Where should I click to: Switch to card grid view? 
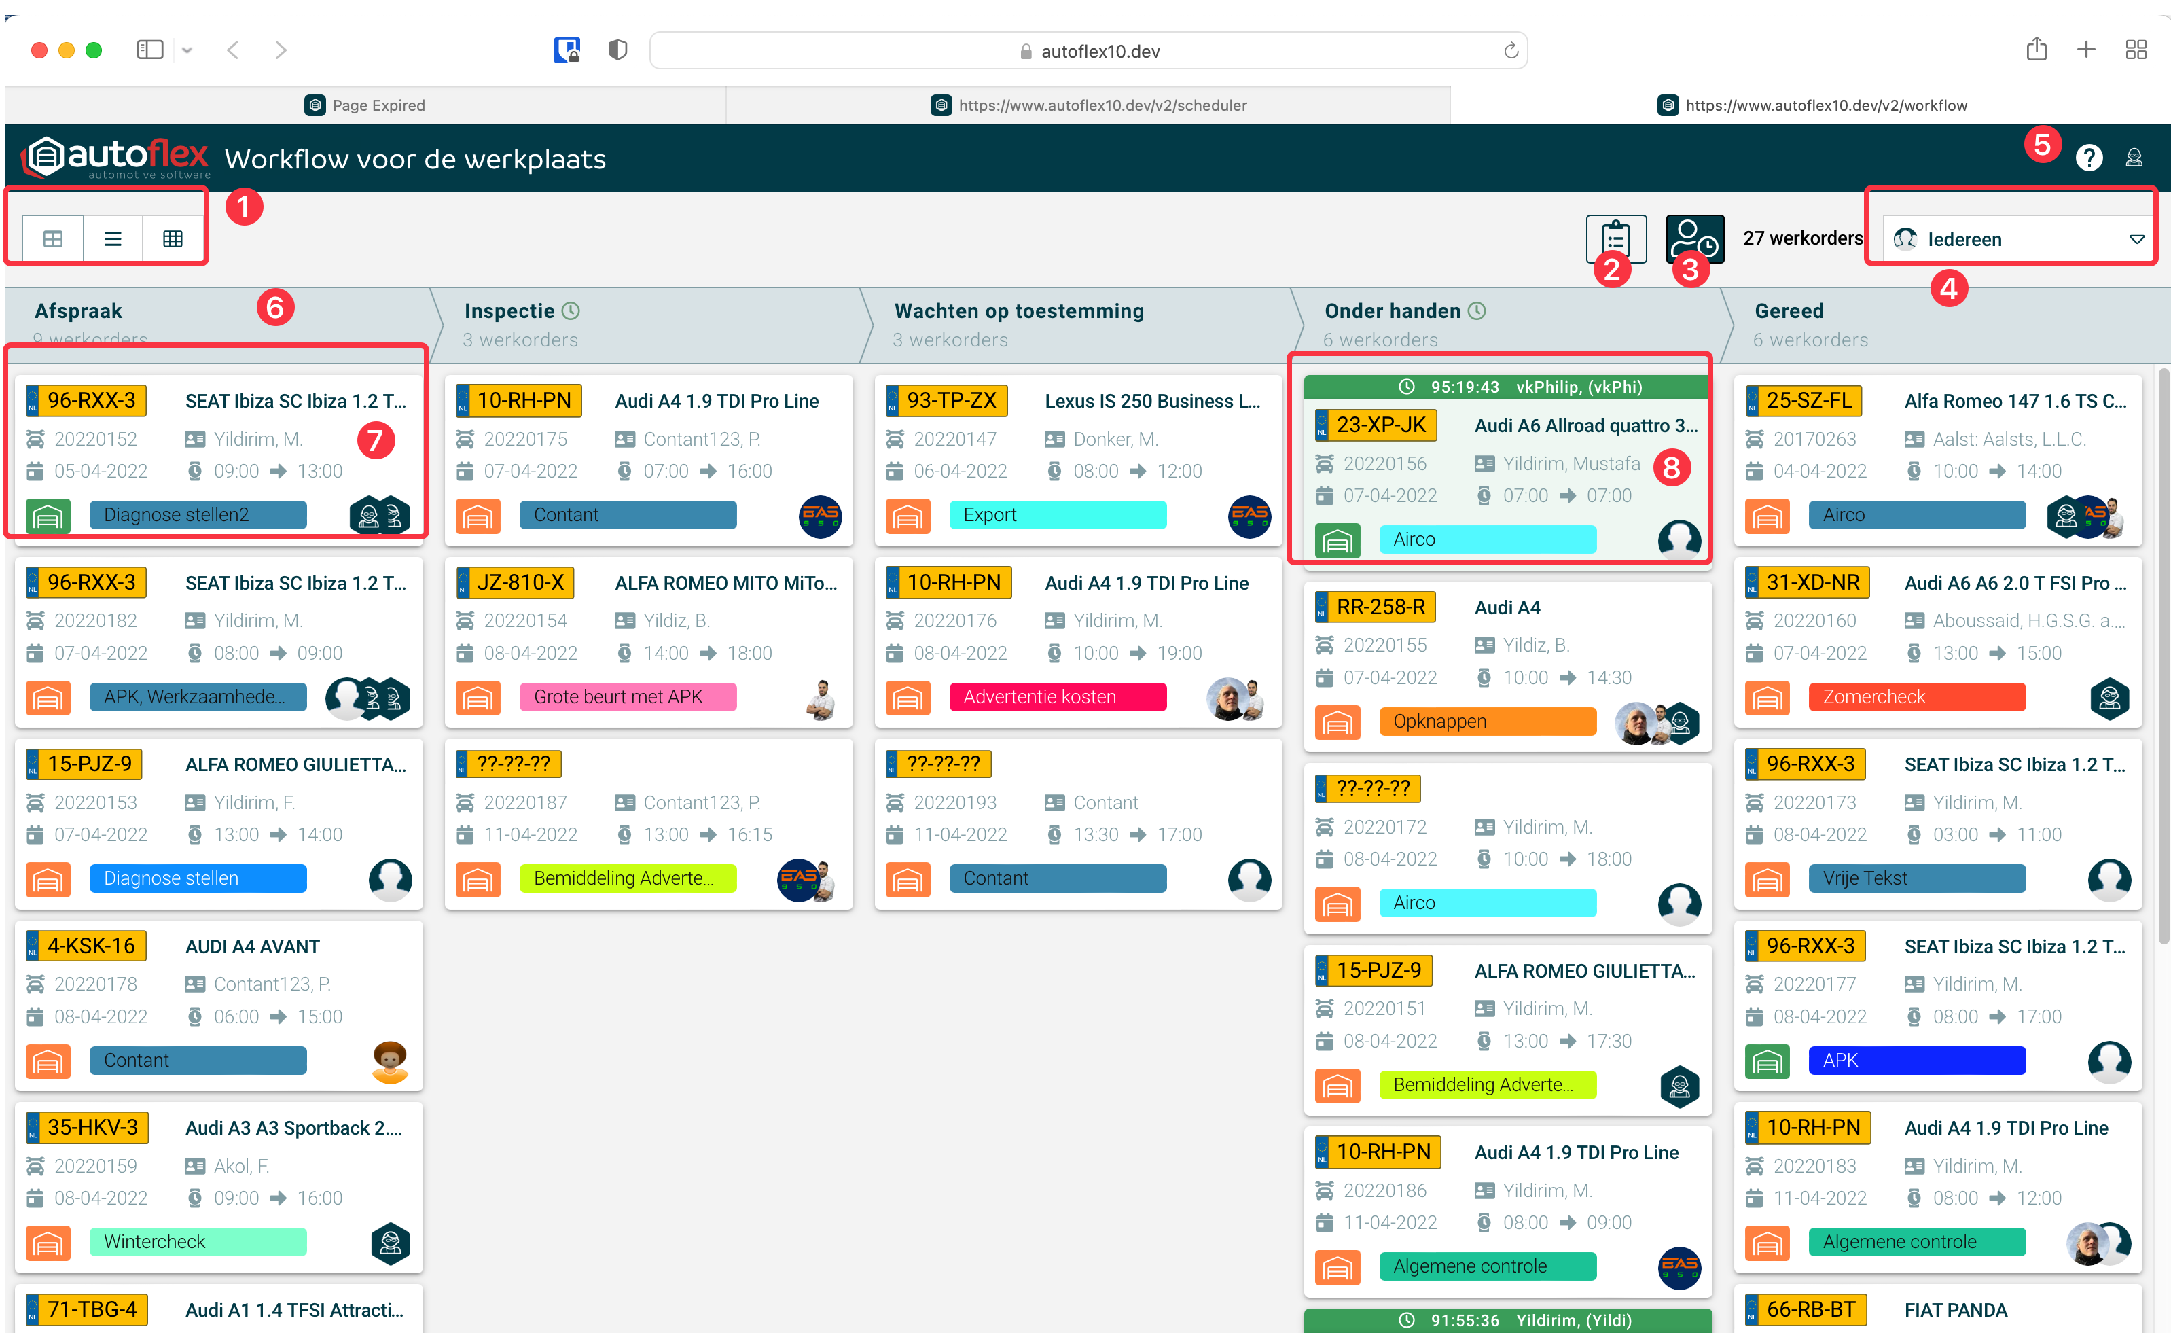click(53, 239)
